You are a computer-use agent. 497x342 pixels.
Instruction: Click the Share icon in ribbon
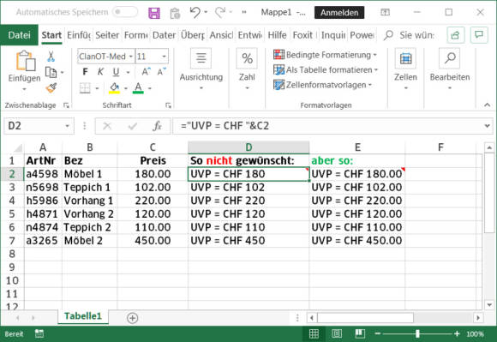[456, 35]
